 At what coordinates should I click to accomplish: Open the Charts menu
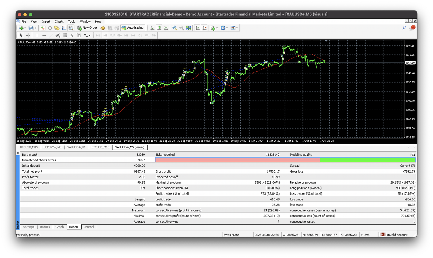tap(59, 21)
